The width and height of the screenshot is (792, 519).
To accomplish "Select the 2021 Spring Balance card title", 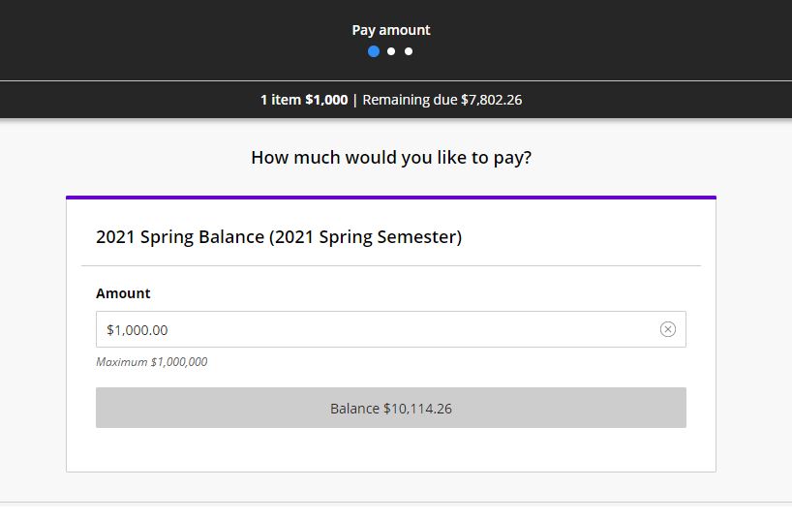I will (279, 236).
